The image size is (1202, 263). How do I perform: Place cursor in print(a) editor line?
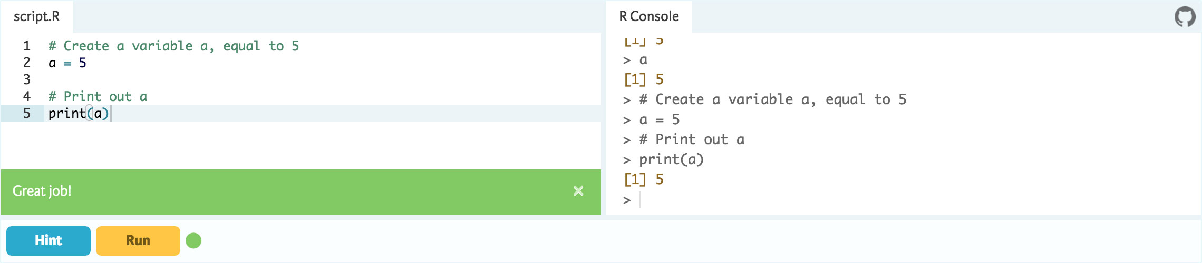[x=78, y=114]
